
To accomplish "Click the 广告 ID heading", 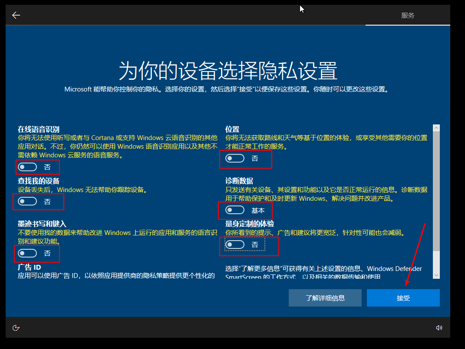I will click(x=29, y=267).
